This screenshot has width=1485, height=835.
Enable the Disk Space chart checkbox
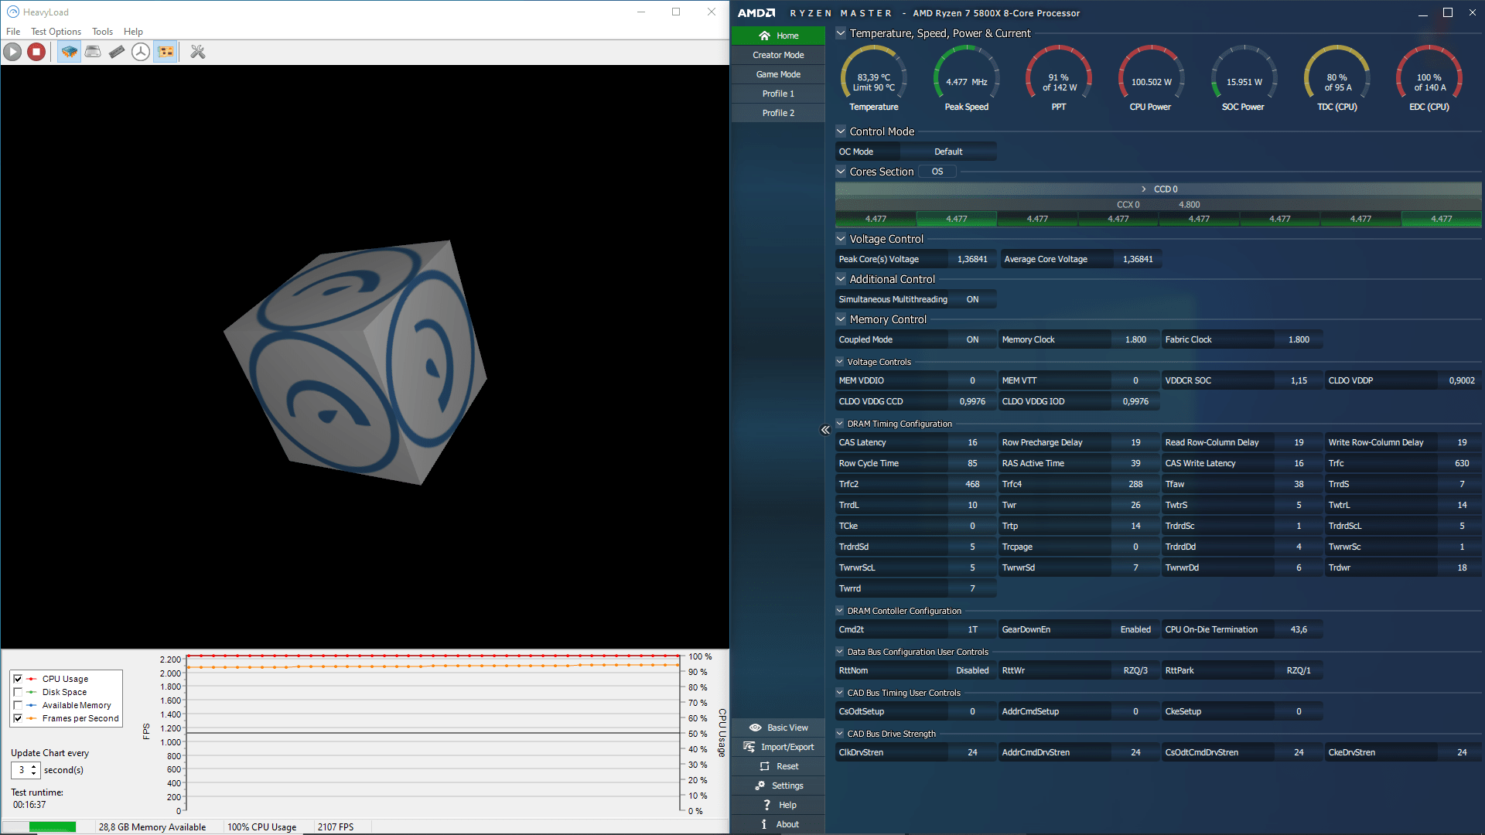pos(18,692)
